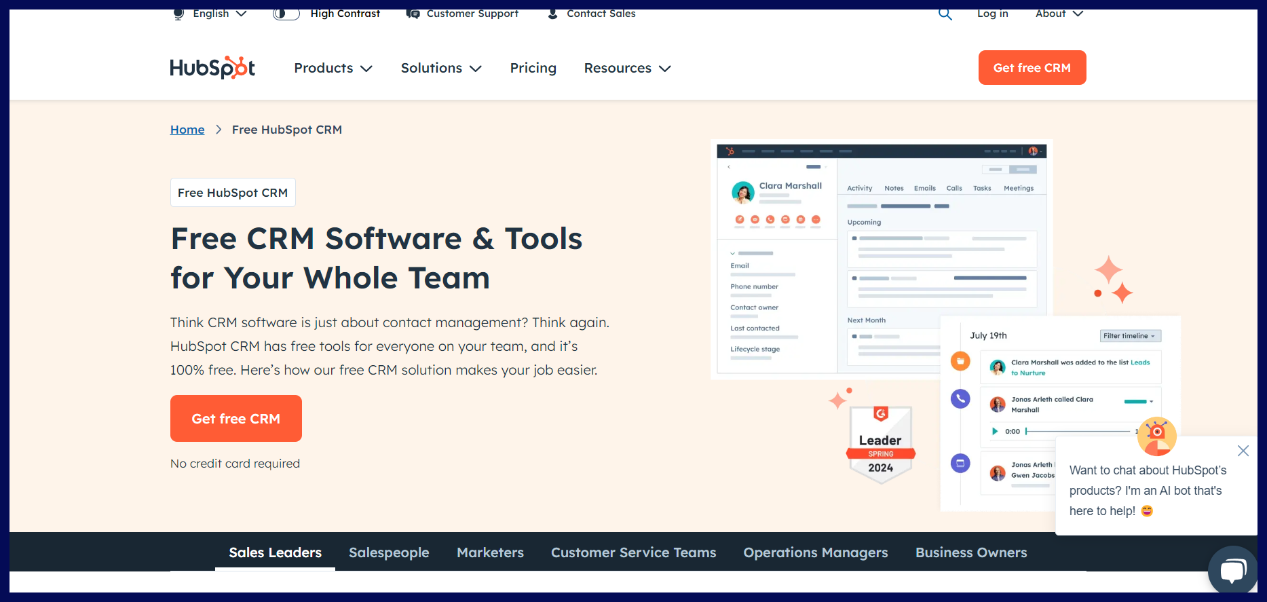Image resolution: width=1267 pixels, height=602 pixels.
Task: Select the Marketers tab
Action: pos(490,552)
